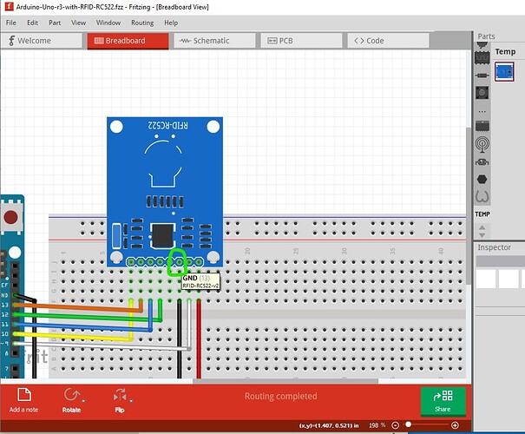
Task: Open the Edit menu
Action: pos(32,23)
